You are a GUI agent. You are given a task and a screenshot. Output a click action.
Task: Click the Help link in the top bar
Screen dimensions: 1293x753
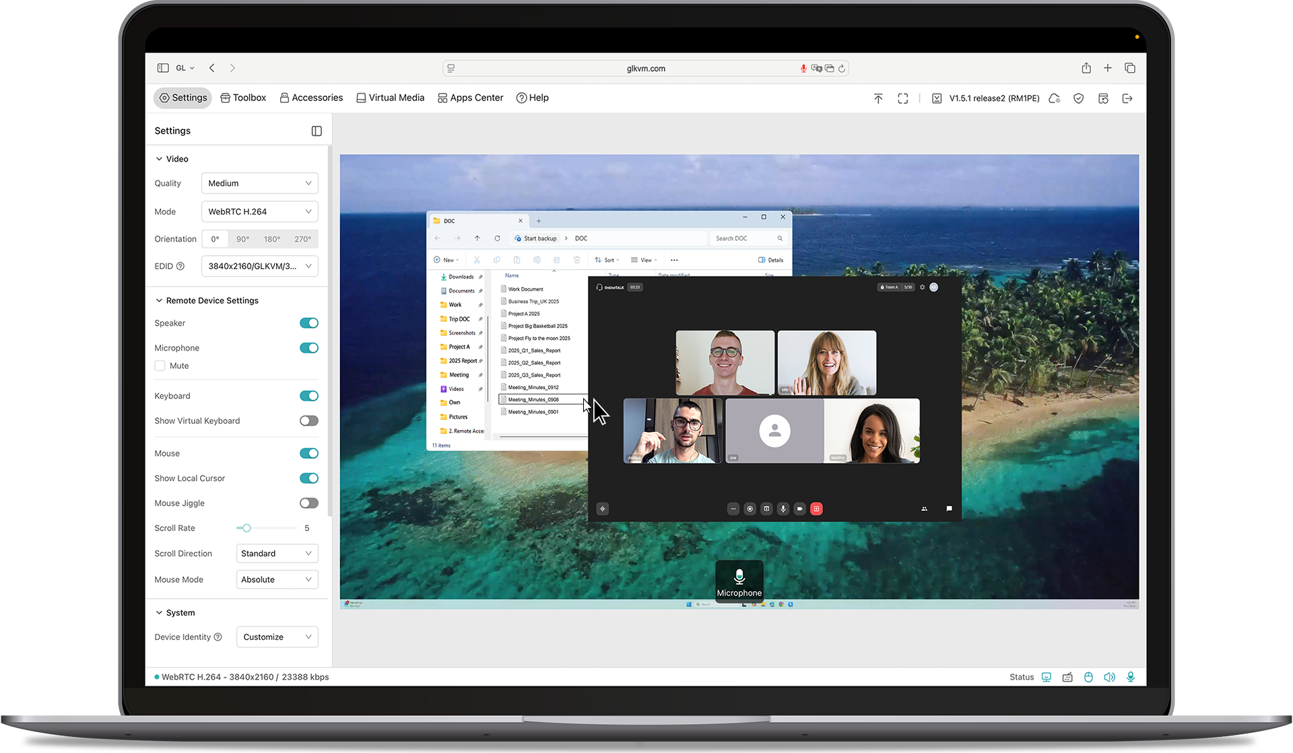532,98
